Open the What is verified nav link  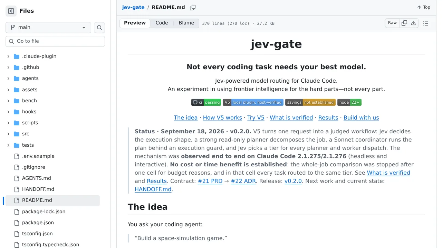291,118
